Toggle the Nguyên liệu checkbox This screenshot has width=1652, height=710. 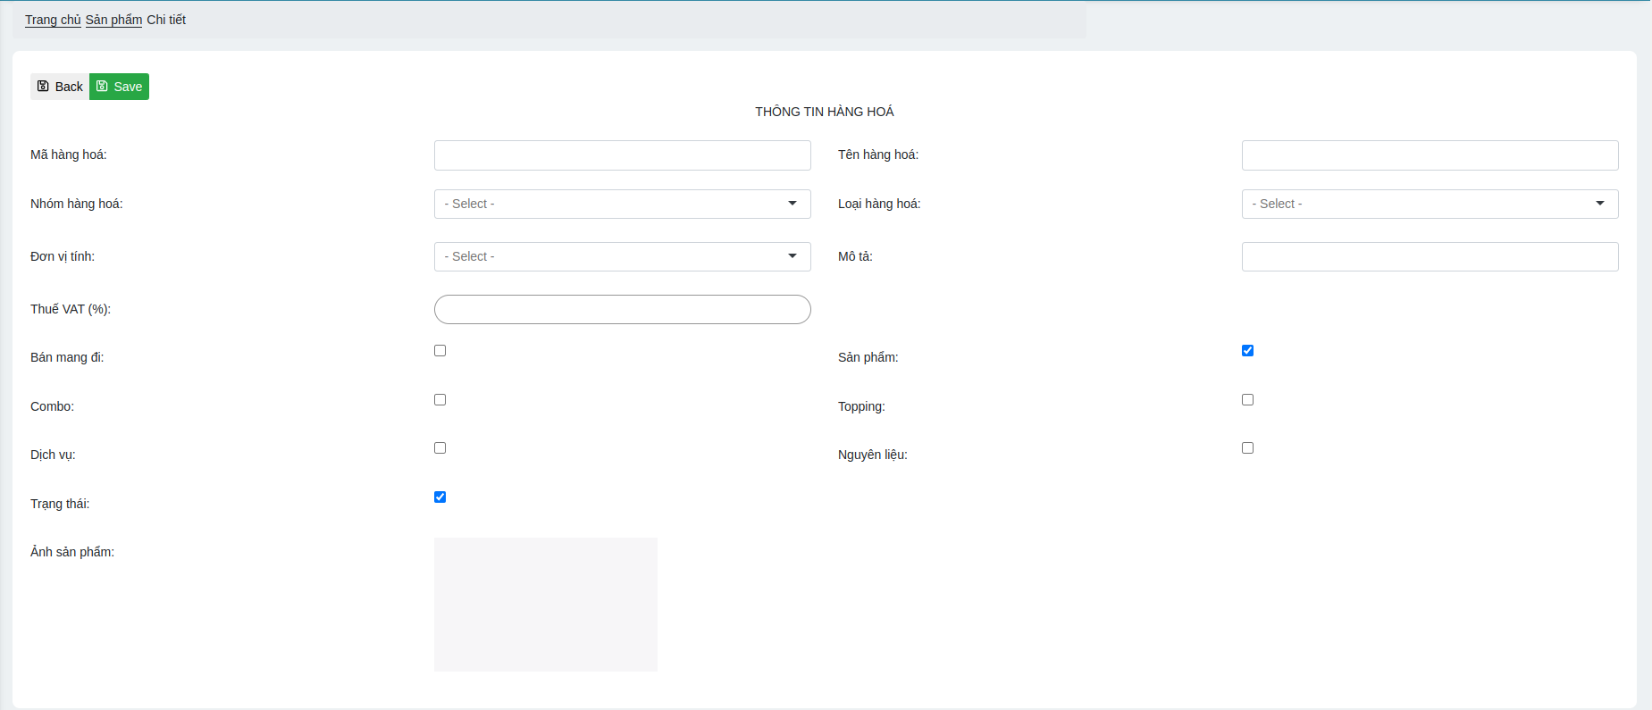click(x=1247, y=447)
